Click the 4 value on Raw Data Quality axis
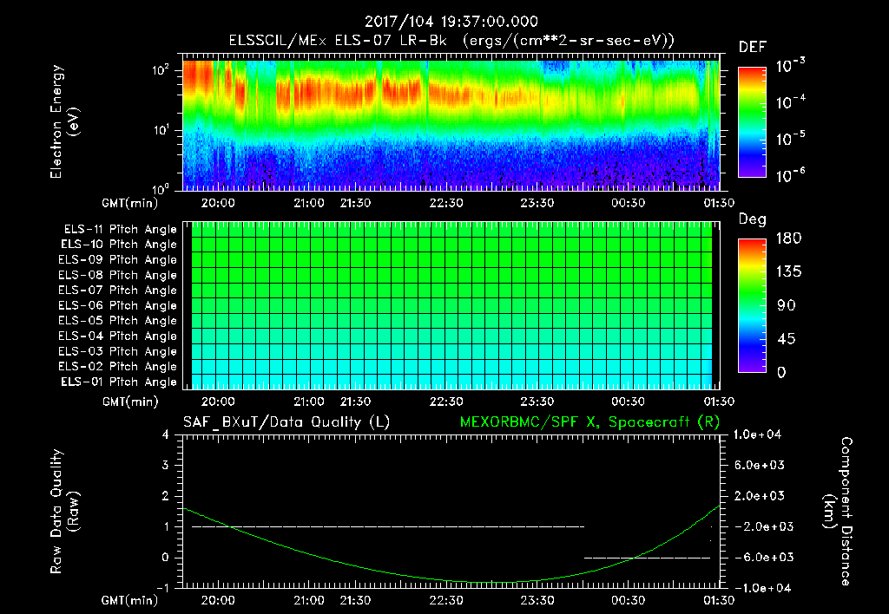This screenshot has width=889, height=614. 166,435
